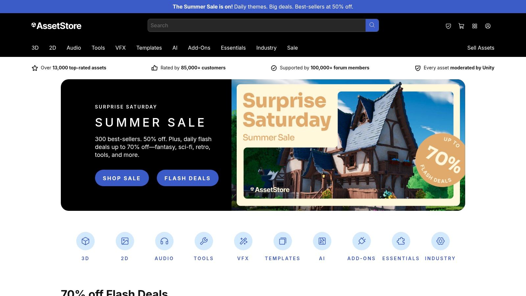The image size is (526, 296).
Task: Click the shield icon beside moderated by Unity
Action: (x=418, y=68)
